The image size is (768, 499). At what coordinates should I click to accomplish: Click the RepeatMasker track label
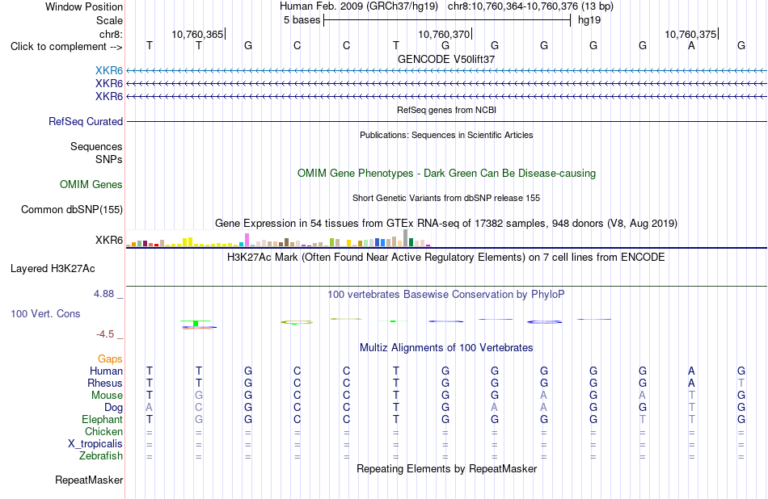89,480
